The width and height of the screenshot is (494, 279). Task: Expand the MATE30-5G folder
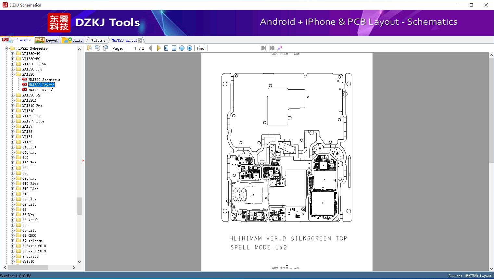[x=12, y=59]
